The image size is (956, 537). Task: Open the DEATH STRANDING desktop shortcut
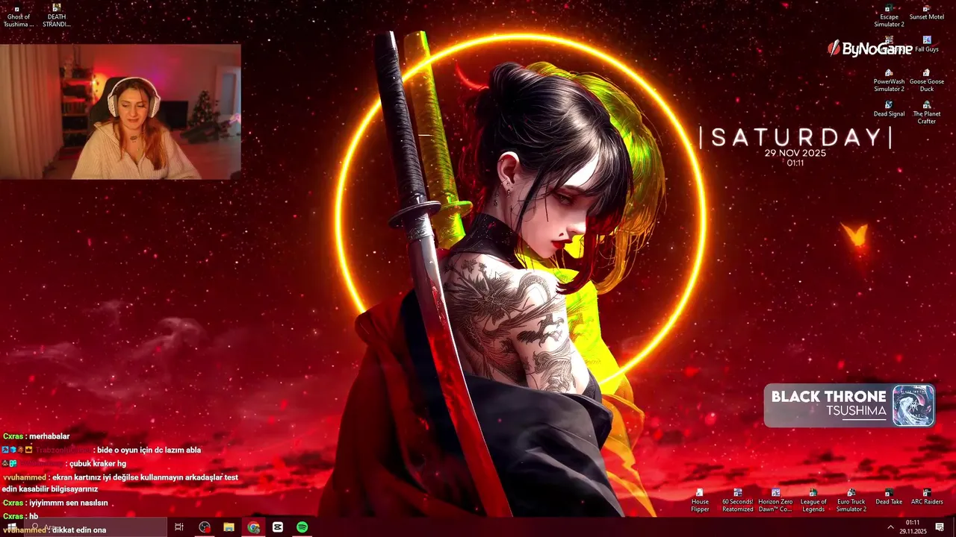(57, 16)
